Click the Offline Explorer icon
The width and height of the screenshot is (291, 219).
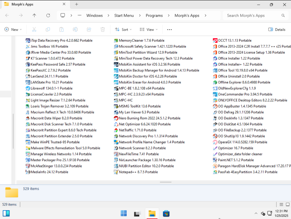pyautogui.click(x=215, y=82)
